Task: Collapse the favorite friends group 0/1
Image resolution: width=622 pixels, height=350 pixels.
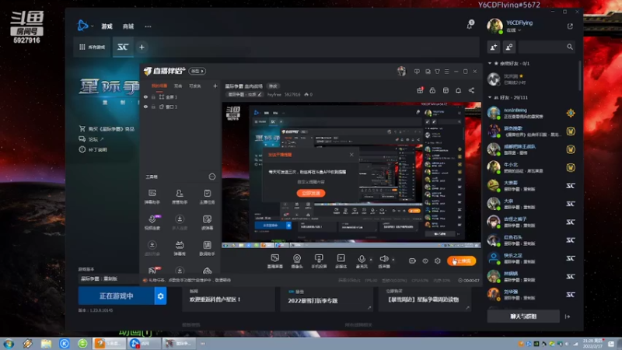Action: tap(490, 64)
